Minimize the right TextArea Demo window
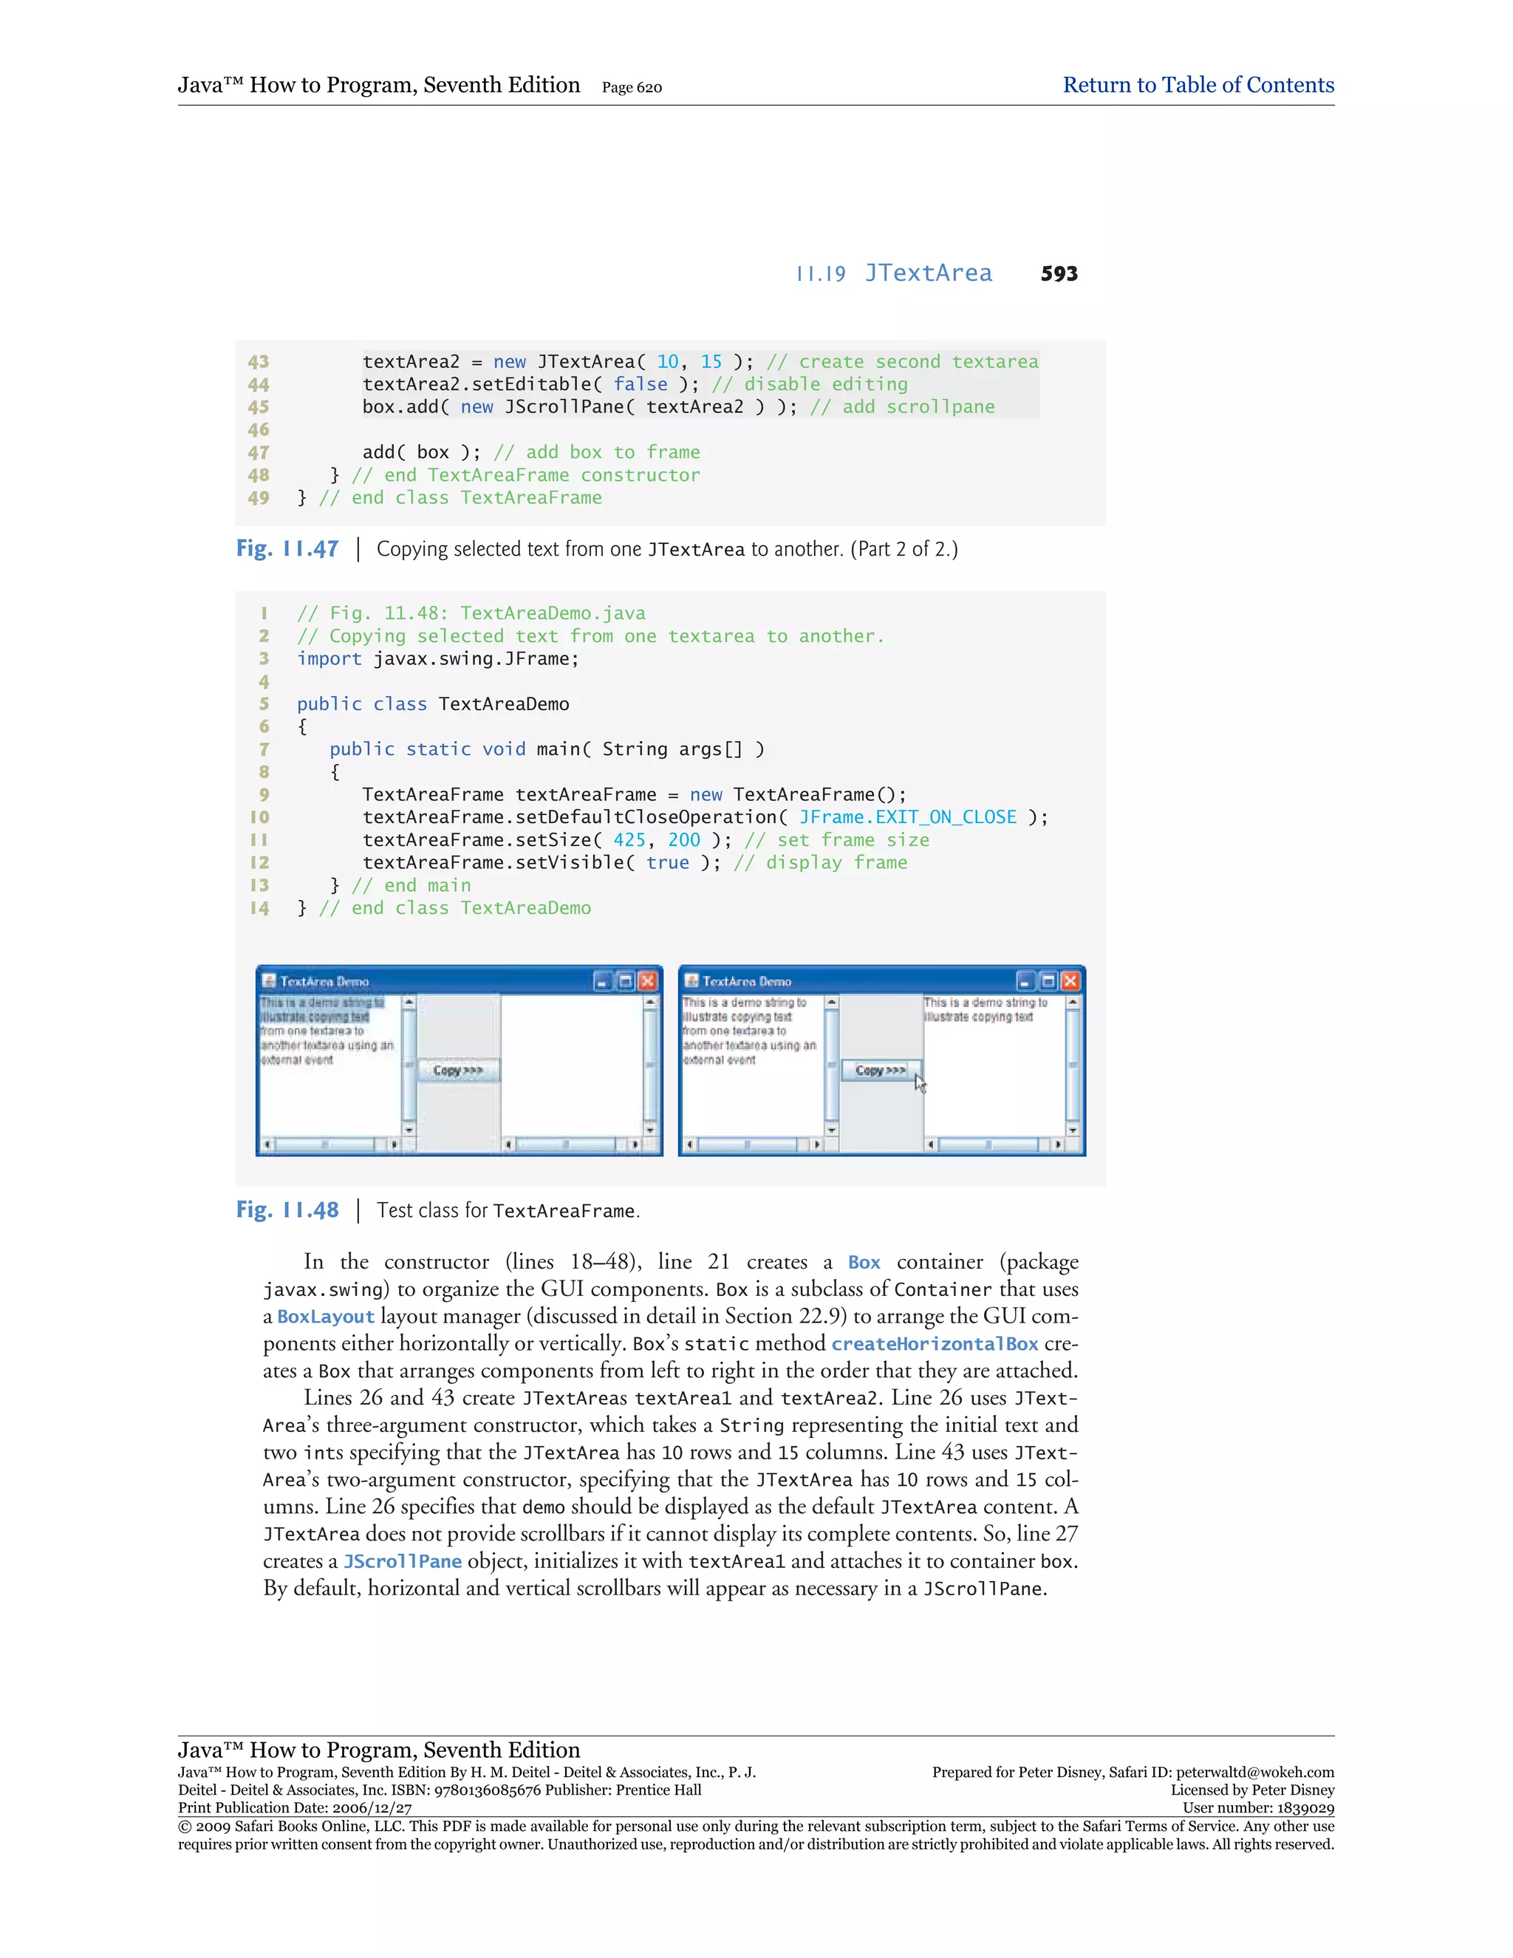 point(1025,980)
